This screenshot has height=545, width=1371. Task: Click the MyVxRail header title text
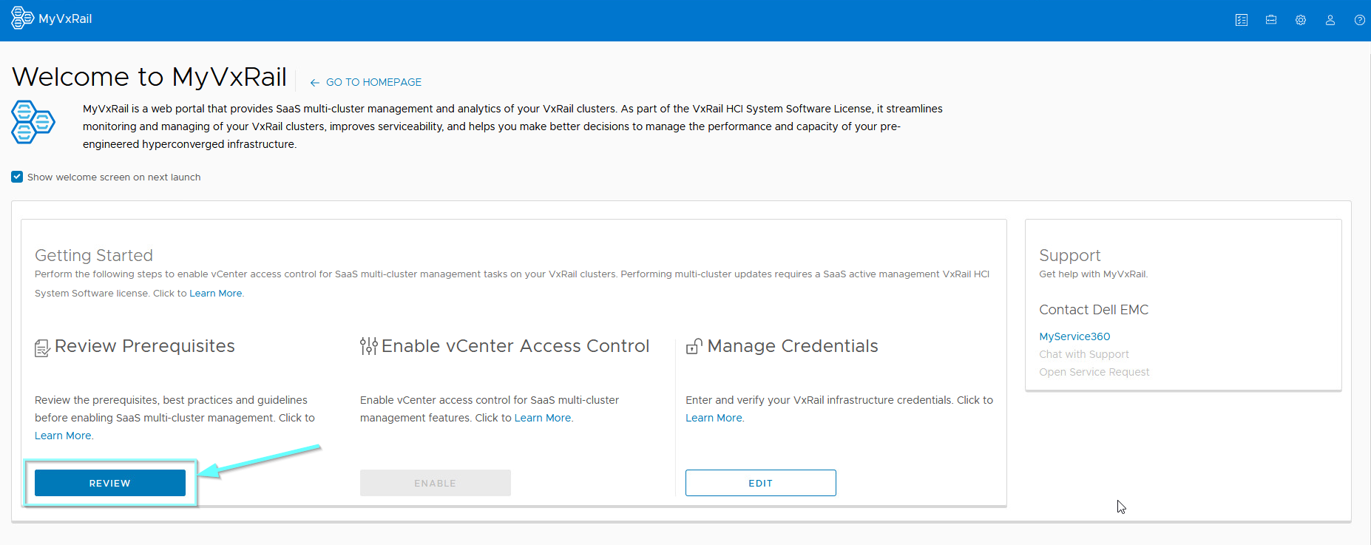click(65, 19)
